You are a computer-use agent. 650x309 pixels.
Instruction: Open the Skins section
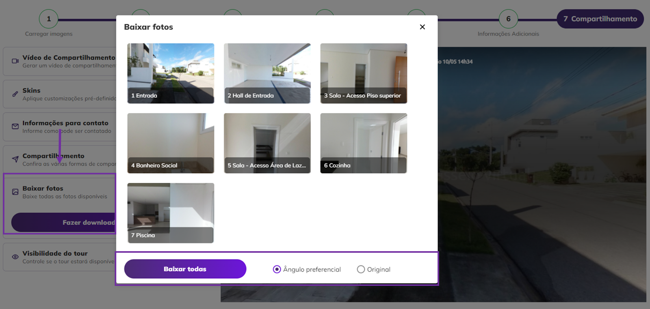[x=60, y=94]
